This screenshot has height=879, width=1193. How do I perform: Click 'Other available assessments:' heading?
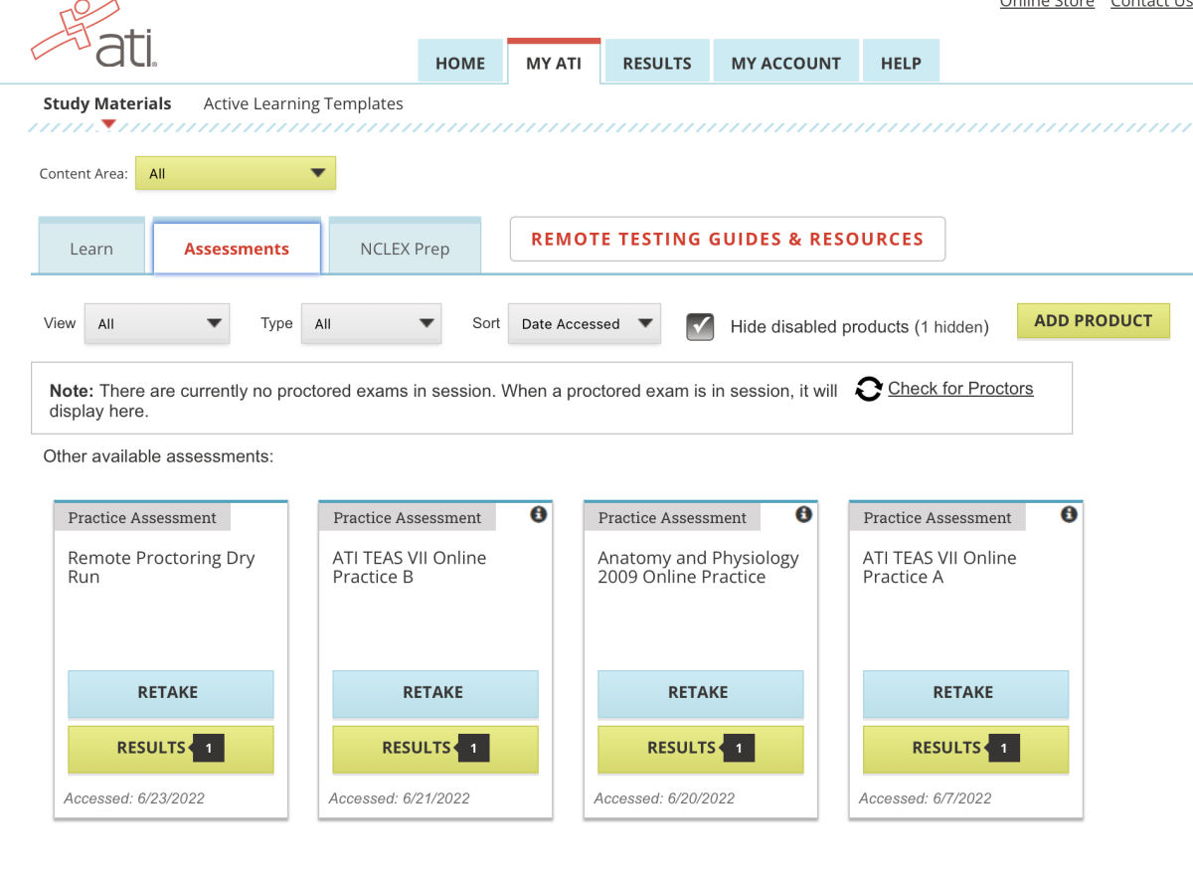coord(158,457)
